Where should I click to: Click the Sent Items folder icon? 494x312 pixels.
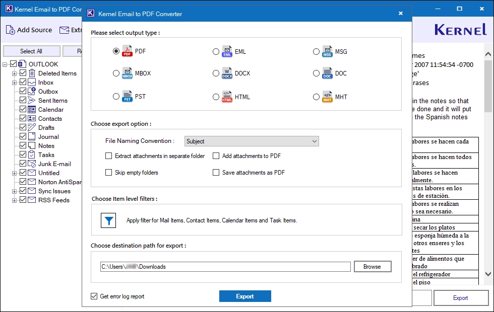pyautogui.click(x=31, y=100)
